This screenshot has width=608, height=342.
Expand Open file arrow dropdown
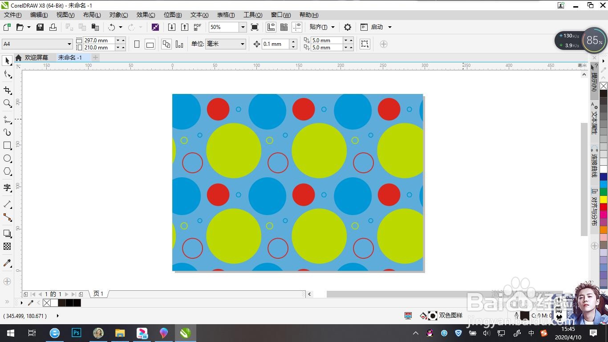coord(29,27)
